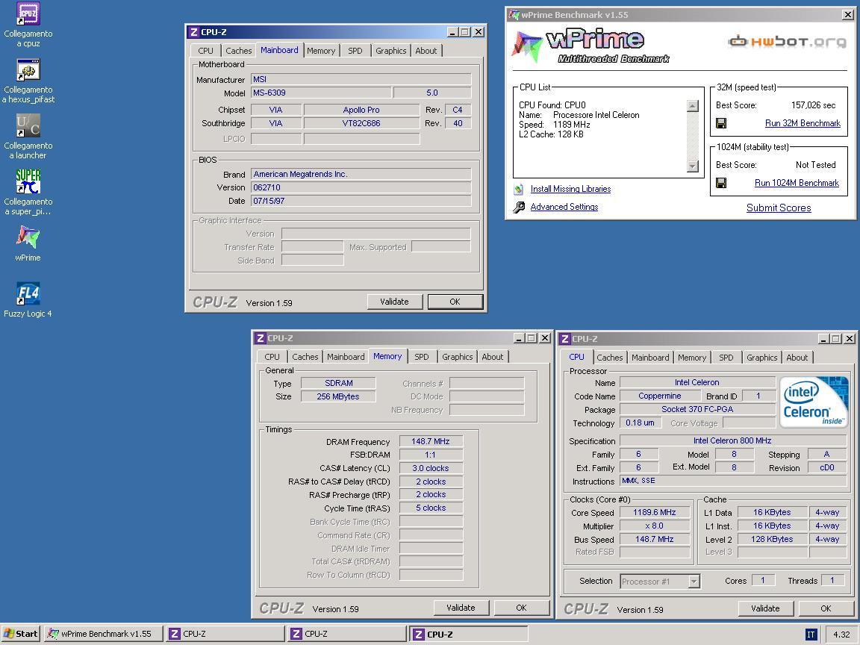Open the wPrime desktop icon

pyautogui.click(x=28, y=237)
